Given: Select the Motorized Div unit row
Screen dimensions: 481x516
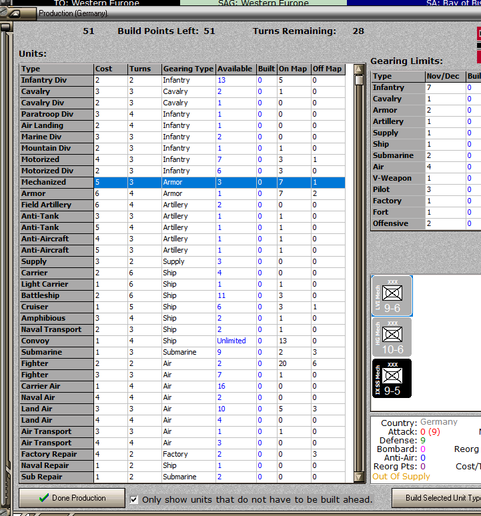Looking at the screenshot, I should tap(182, 171).
